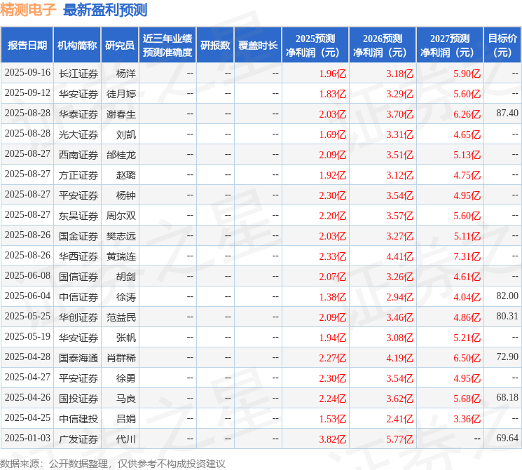Click the 国信证券 cell
The width and height of the screenshot is (522, 470).
pos(78,277)
